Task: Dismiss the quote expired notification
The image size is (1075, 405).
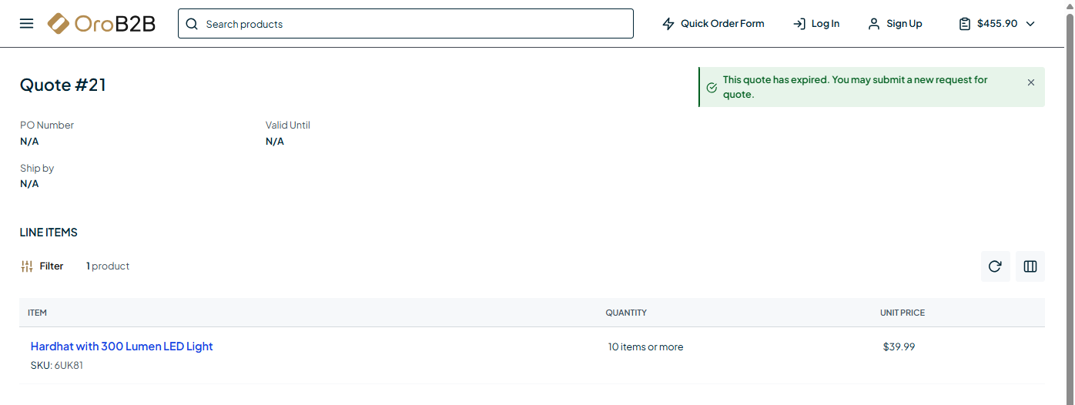Action: [x=1031, y=82]
